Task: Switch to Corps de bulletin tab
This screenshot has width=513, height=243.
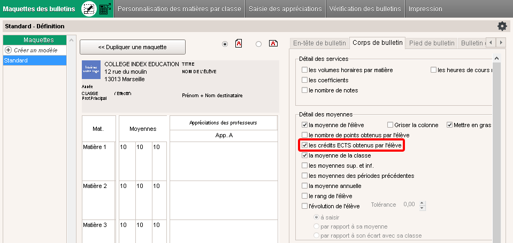Action: 378,43
